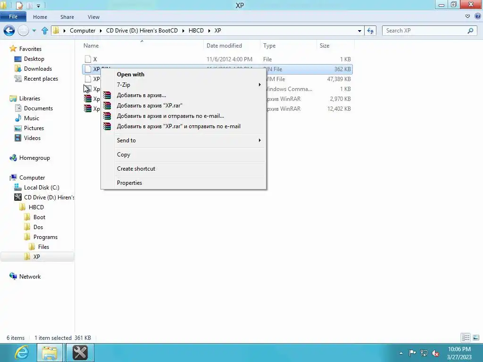
Task: Click the Videos library icon
Action: (18, 138)
